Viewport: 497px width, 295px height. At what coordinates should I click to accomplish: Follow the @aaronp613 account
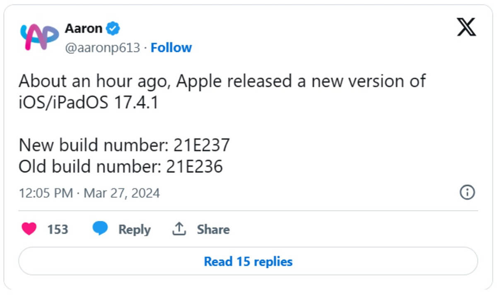(171, 47)
